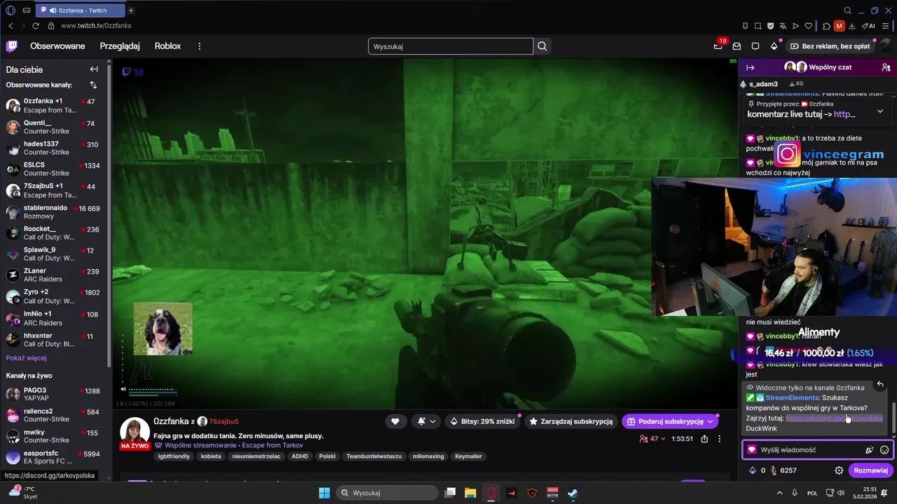The image size is (897, 504).
Task: Open Windows Start menu
Action: (324, 493)
